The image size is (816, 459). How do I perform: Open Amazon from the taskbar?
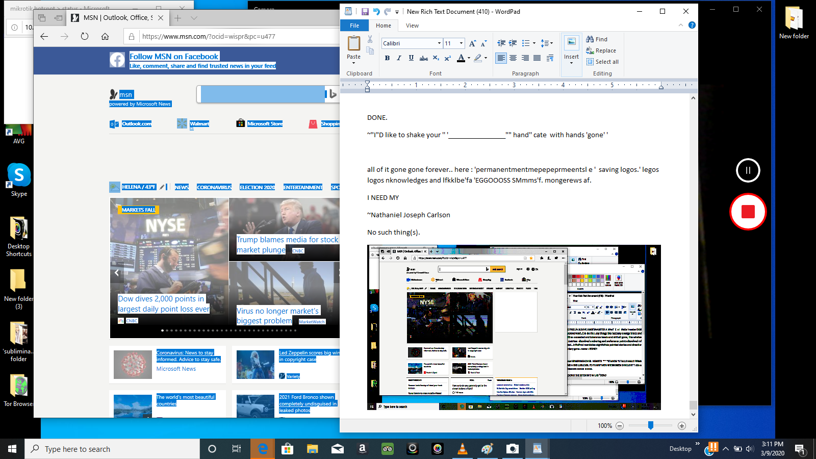tap(362, 449)
